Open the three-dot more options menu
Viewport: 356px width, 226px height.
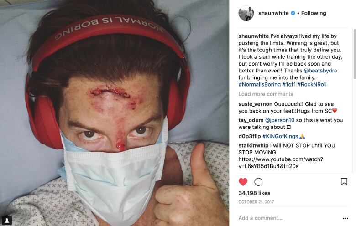(x=346, y=218)
